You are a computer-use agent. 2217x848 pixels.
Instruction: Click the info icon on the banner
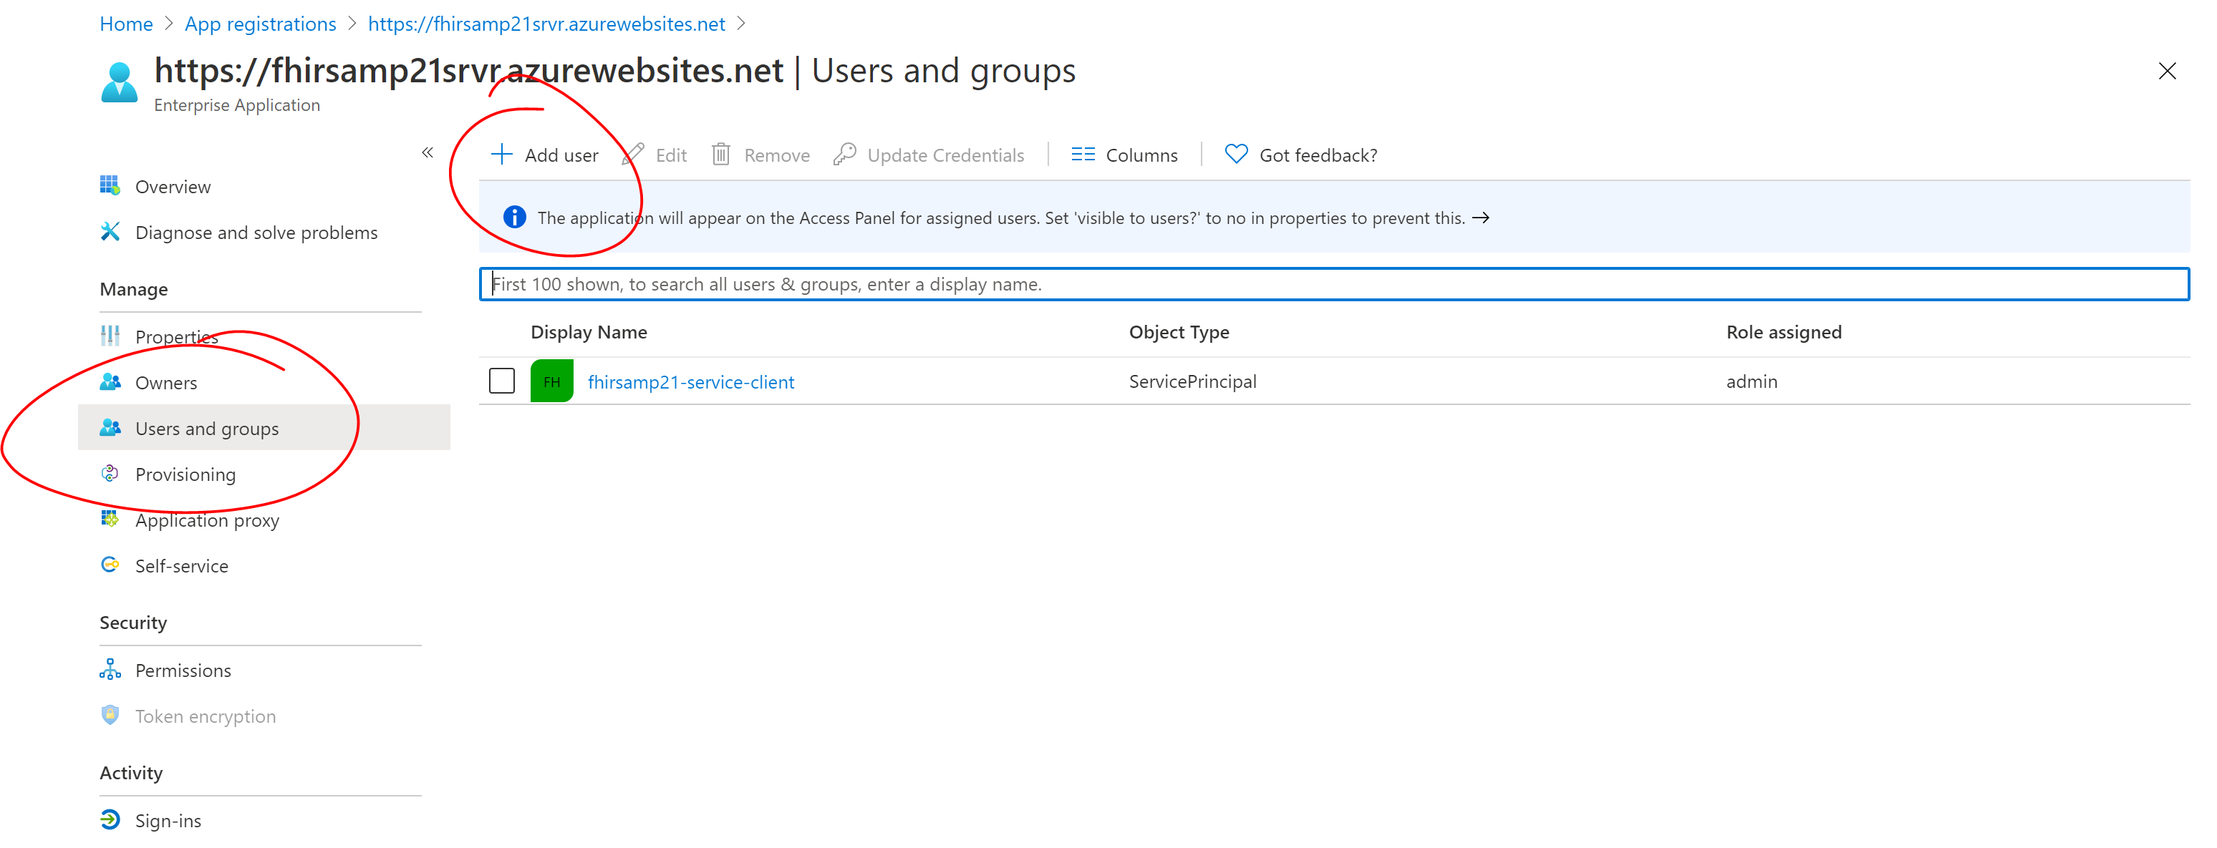click(514, 217)
